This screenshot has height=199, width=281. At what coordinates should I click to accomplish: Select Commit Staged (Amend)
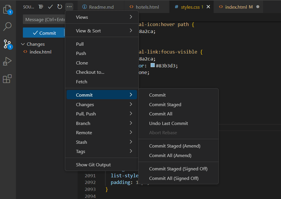178,146
